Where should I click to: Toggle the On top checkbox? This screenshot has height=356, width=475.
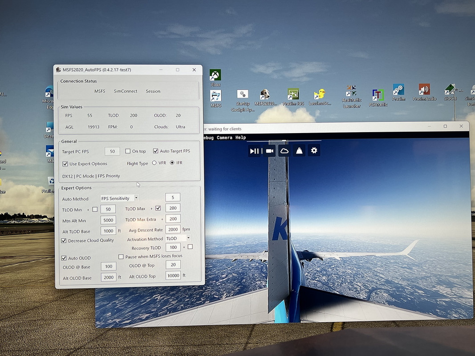click(128, 151)
